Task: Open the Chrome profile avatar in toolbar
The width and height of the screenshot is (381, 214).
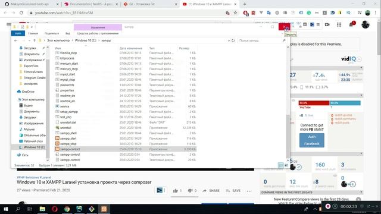Action: [368, 13]
